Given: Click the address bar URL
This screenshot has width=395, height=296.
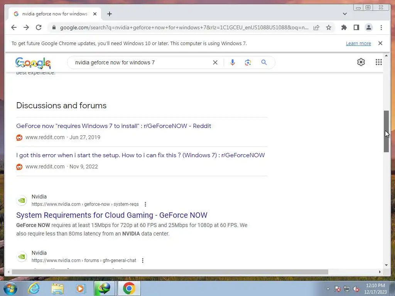Looking at the screenshot, I should point(184,27).
